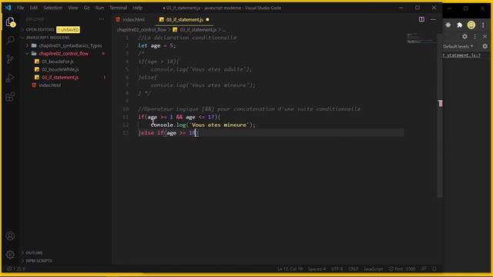Open the Help menu
Screen dimensions: 493x277
coord(137,8)
